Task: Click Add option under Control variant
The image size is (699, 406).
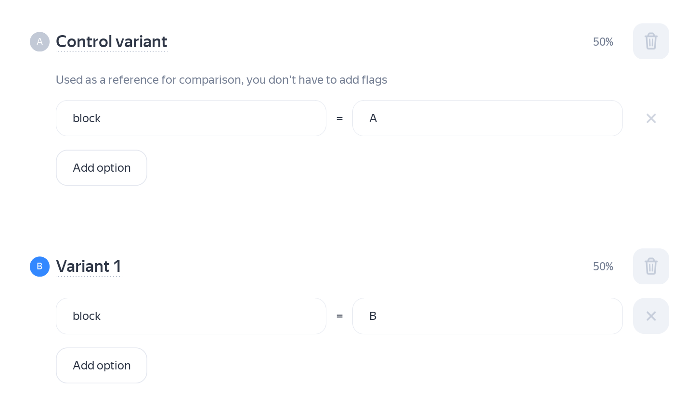Action: (102, 168)
